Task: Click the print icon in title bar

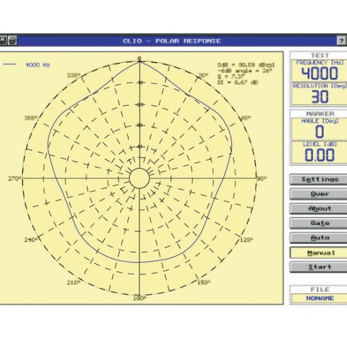Action: pos(12,41)
